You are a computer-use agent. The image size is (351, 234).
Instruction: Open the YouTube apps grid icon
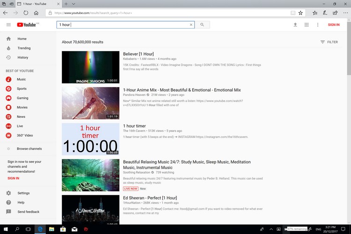point(307,25)
